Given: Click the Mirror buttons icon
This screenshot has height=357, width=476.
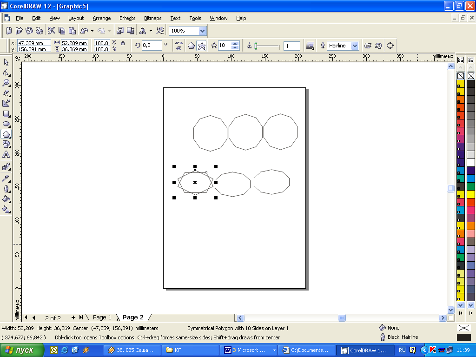Looking at the screenshot, I should click(x=179, y=46).
